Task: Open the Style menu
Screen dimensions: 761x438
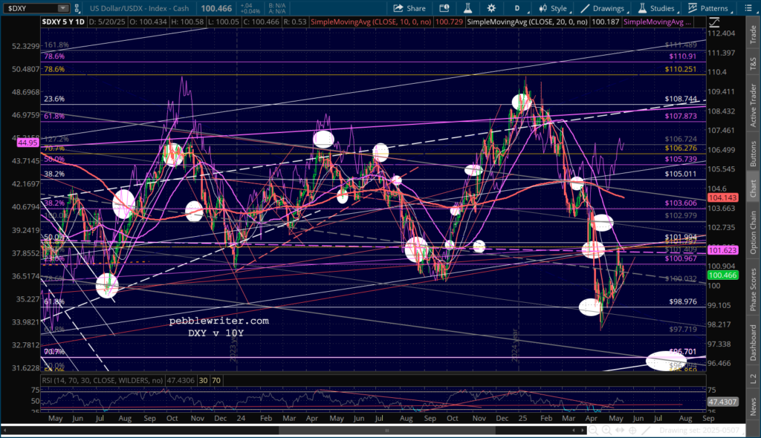Action: click(x=552, y=8)
